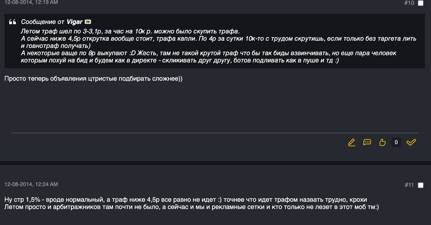Click the speech bubble reply icon
Image resolution: width=431 pixels, height=225 pixels.
coord(367,142)
